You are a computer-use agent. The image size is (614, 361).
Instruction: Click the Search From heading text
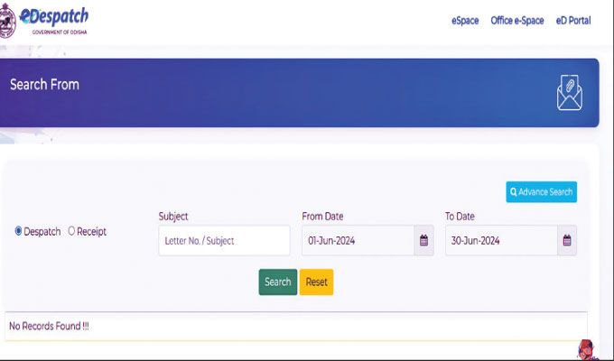coord(44,85)
